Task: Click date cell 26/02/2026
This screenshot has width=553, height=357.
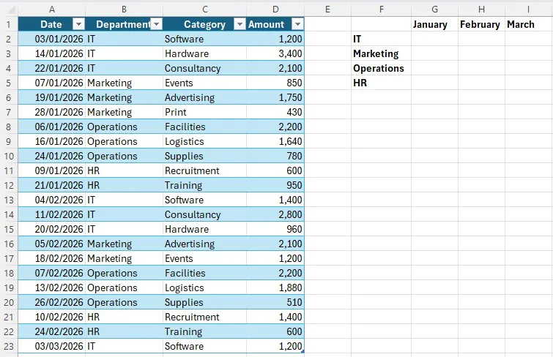Action: point(51,302)
